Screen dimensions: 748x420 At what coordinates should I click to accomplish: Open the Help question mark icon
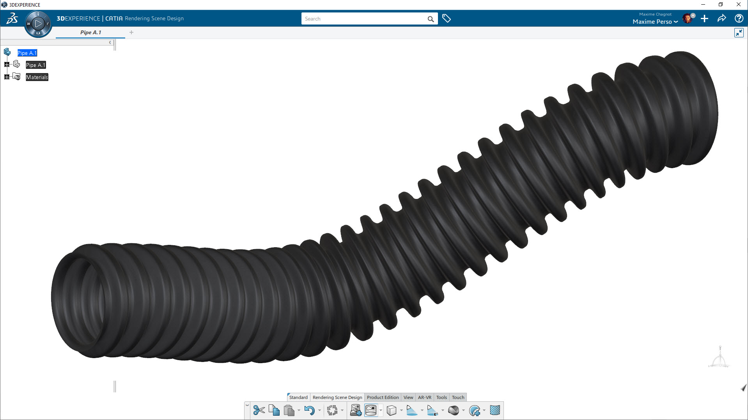click(739, 18)
